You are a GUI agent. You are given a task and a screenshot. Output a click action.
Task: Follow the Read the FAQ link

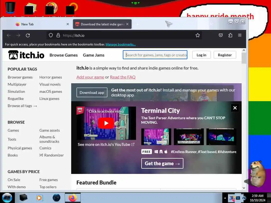coord(123,77)
